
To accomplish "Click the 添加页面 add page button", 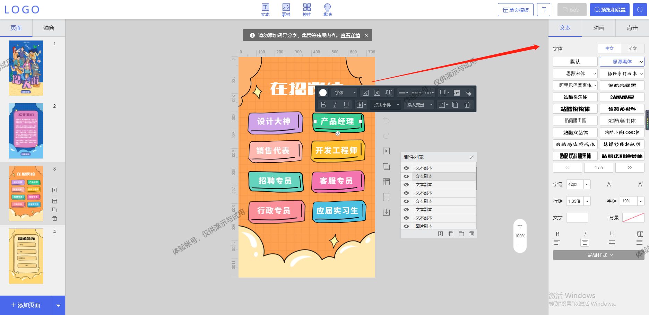I will coord(26,305).
